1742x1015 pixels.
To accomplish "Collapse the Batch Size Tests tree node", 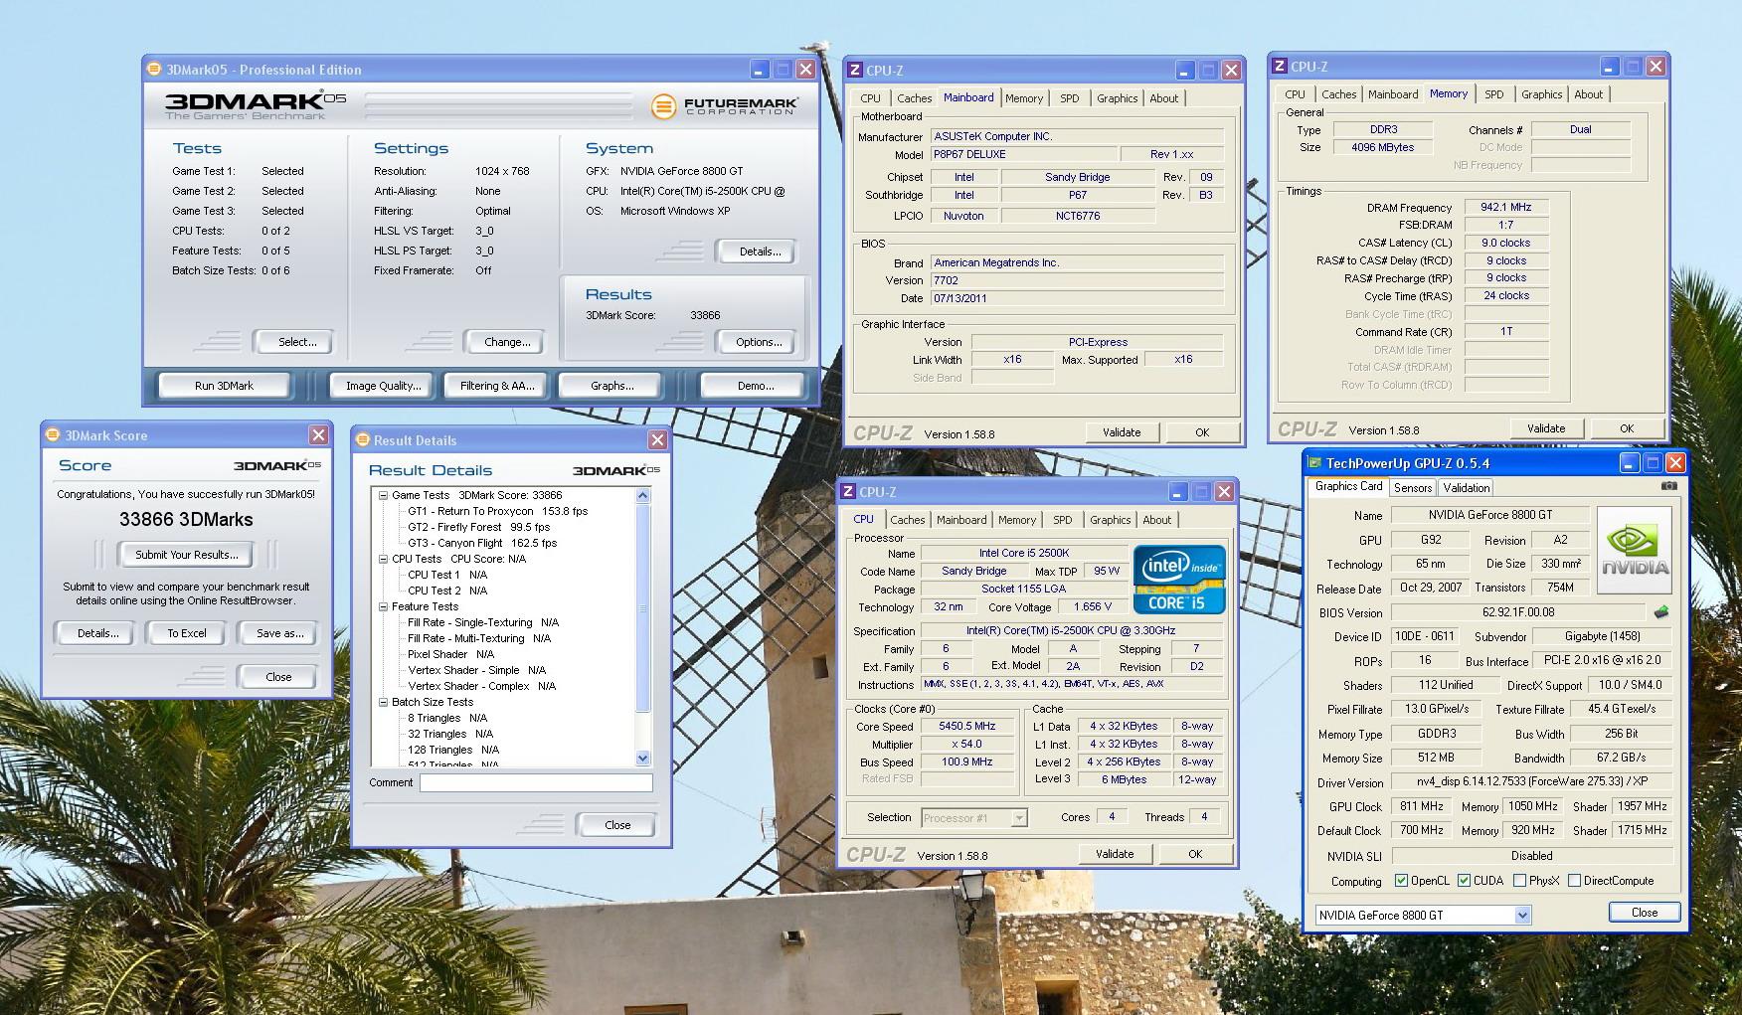I will point(383,702).
